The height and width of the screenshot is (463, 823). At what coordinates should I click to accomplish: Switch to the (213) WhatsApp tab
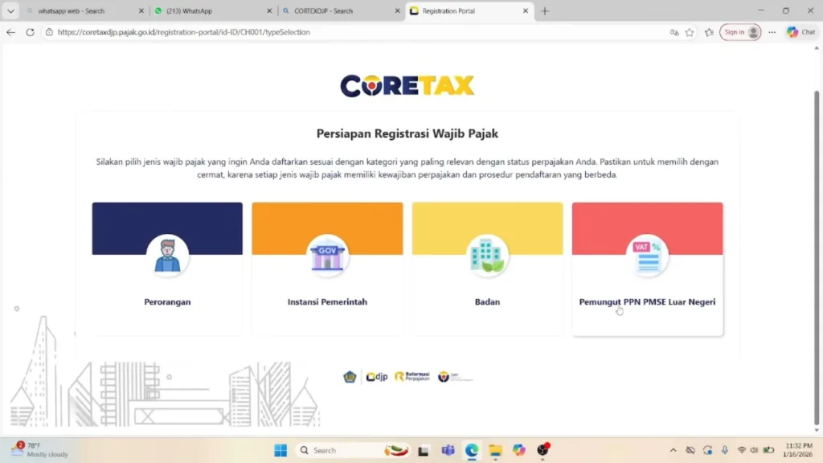tap(212, 10)
